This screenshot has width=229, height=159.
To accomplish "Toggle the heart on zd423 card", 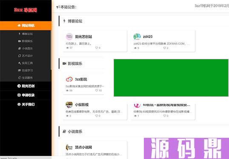I will [x=165, y=48].
